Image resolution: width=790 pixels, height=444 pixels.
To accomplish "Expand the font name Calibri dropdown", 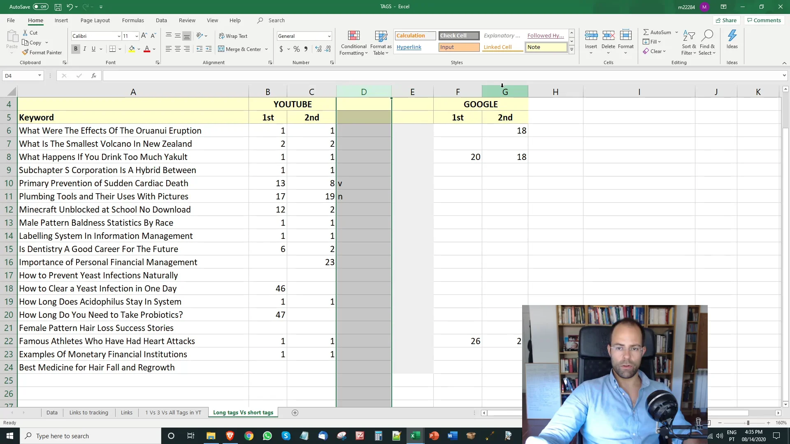I will tap(119, 36).
